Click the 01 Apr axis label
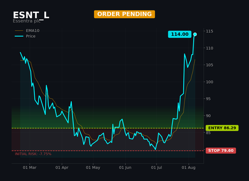Image resolution: width=249 pixels, height=181 pixels. (x=62, y=168)
